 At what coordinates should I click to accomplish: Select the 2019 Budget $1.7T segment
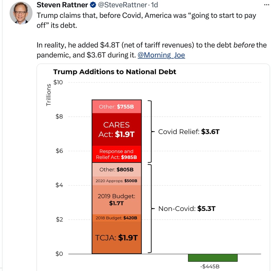click(116, 200)
